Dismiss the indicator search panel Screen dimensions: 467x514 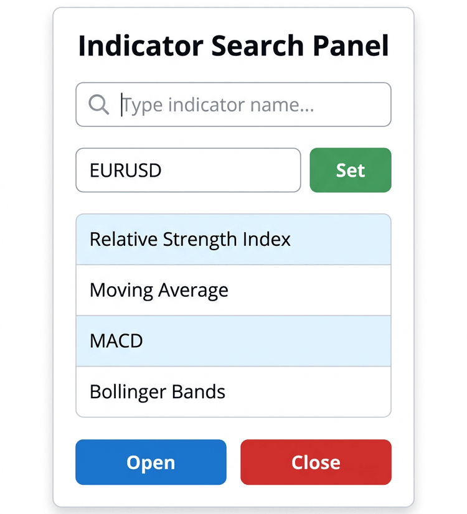[316, 462]
